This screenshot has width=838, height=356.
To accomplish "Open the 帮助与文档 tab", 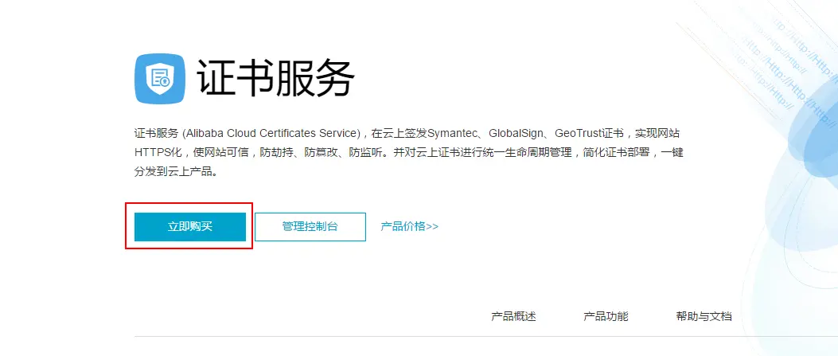I will click(x=704, y=316).
